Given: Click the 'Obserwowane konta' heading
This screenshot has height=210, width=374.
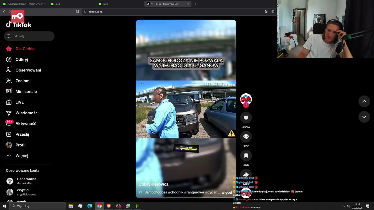Looking at the screenshot, I should tap(22, 171).
